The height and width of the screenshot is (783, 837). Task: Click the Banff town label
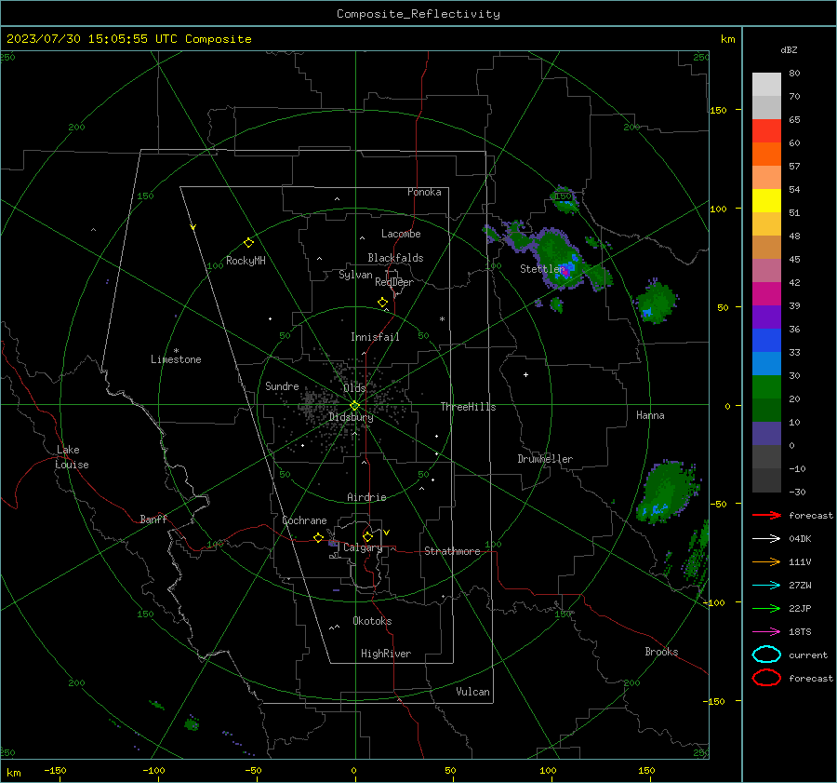tap(153, 519)
